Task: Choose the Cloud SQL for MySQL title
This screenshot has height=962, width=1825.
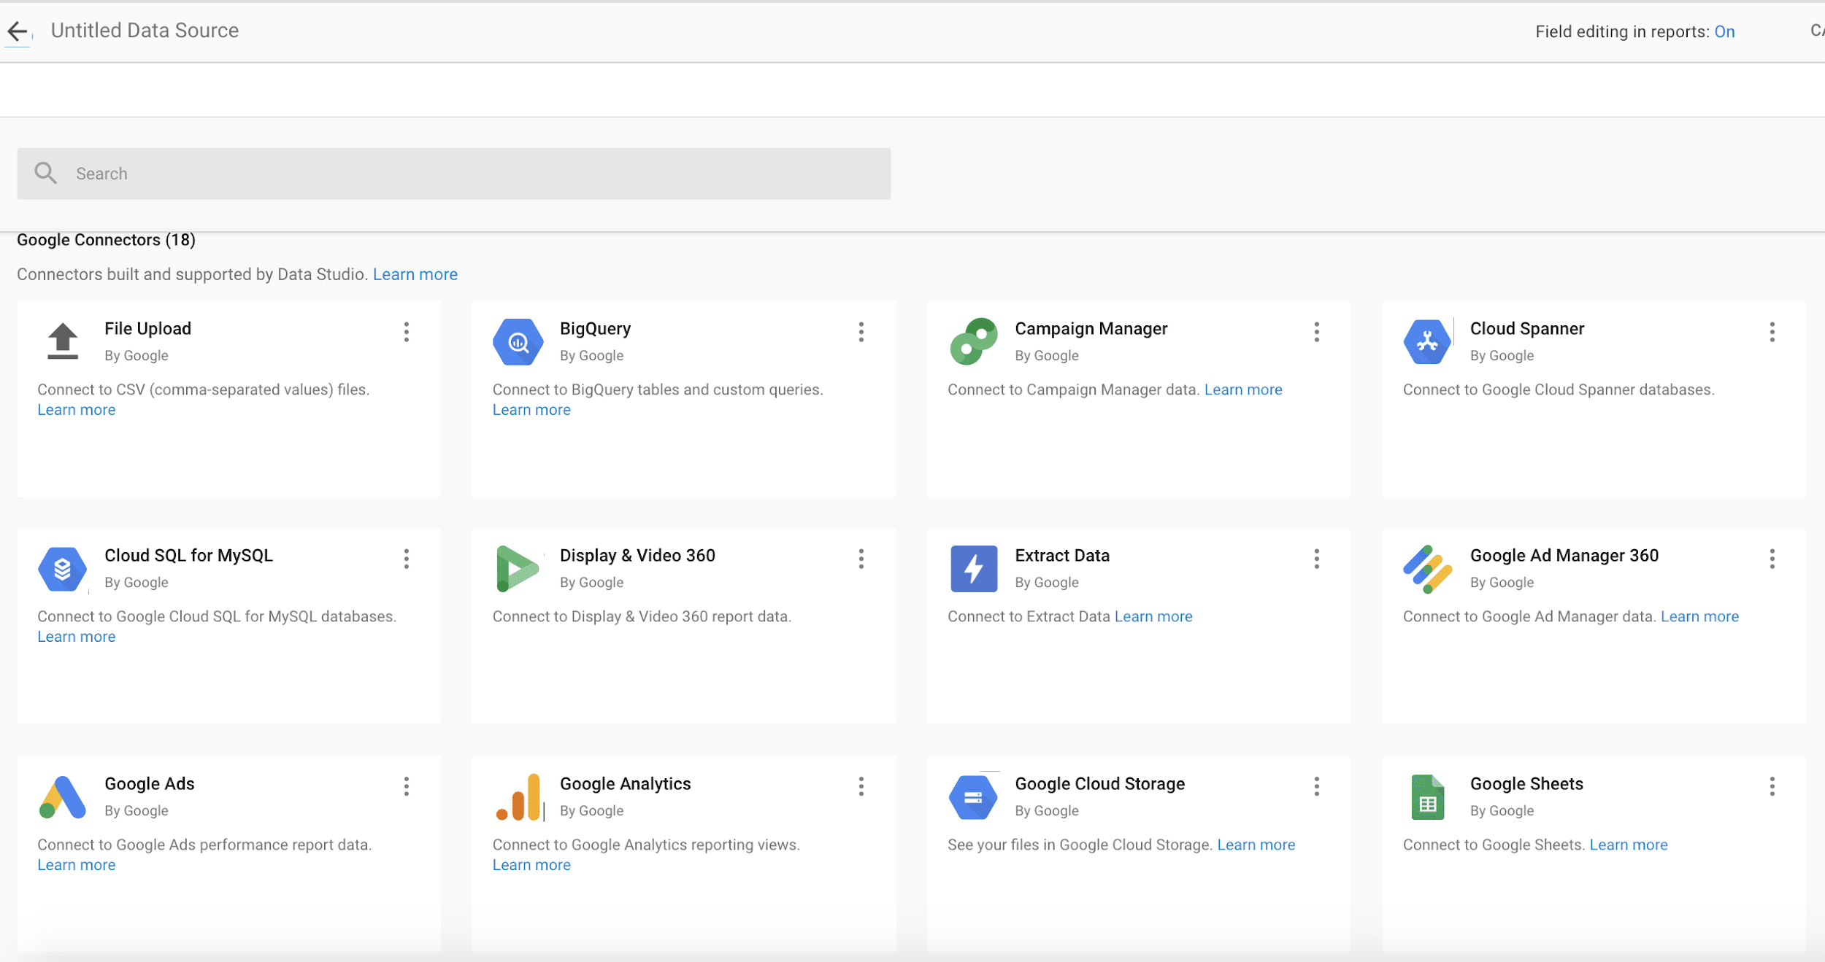Action: [x=188, y=556]
